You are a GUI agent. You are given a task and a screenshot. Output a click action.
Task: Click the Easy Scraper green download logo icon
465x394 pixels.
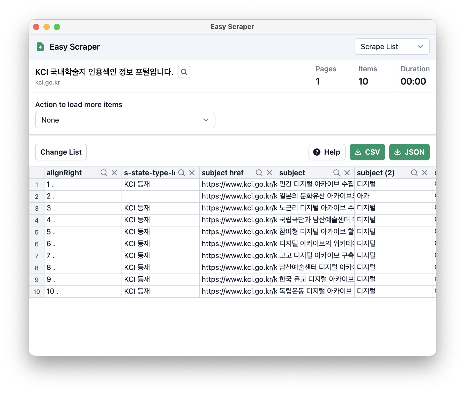40,47
